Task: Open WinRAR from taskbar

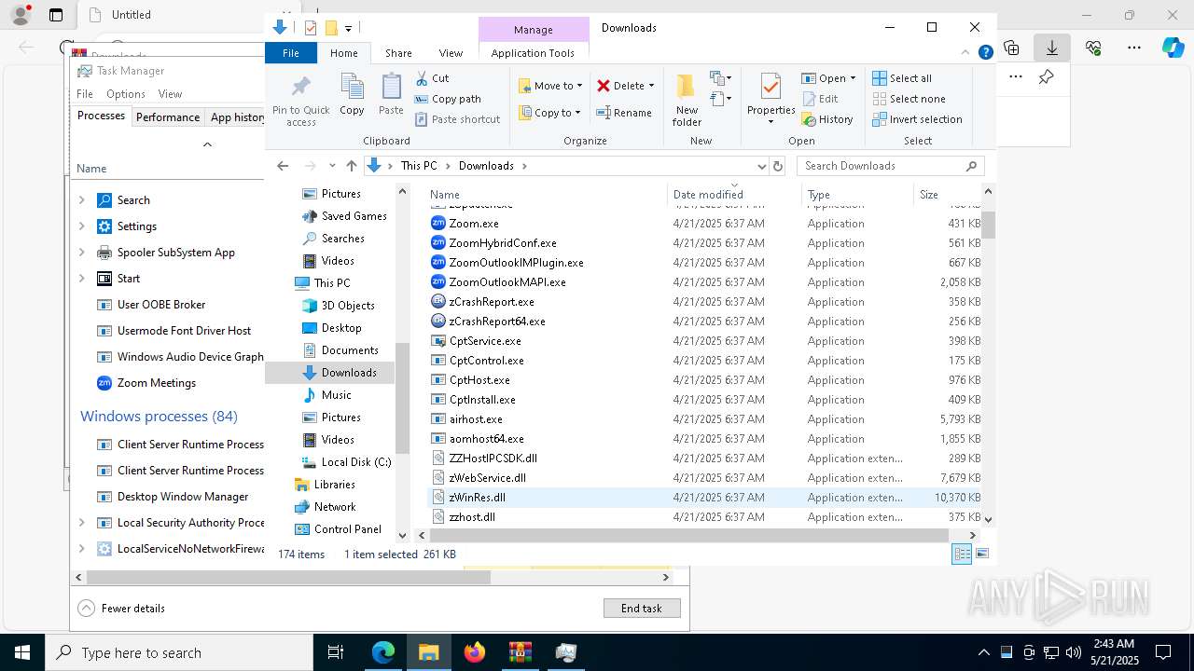Action: [521, 652]
